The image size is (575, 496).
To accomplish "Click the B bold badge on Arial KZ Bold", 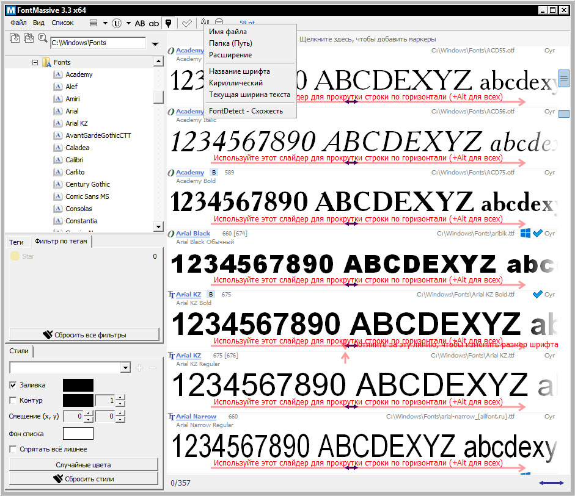I will pos(211,294).
